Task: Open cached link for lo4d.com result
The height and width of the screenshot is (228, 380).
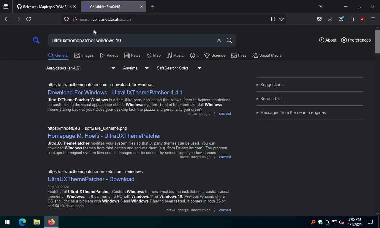Action: pyautogui.click(x=225, y=210)
